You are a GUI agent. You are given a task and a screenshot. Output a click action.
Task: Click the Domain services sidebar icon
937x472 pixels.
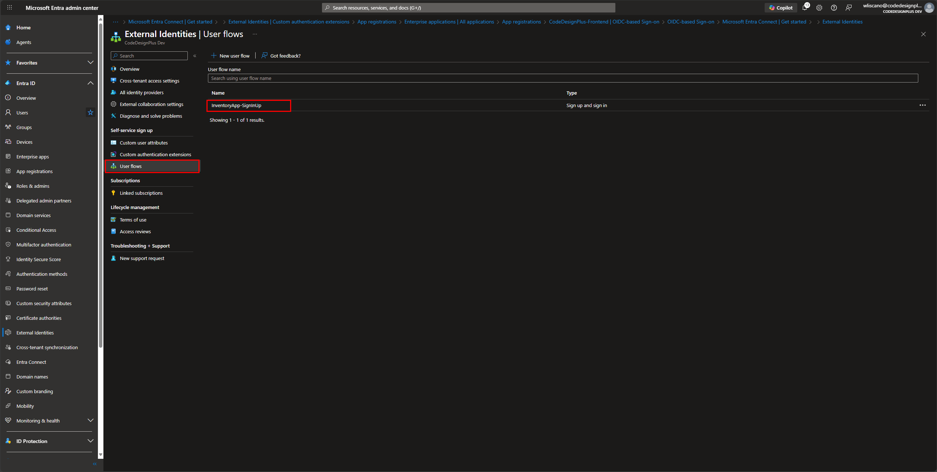tap(8, 215)
